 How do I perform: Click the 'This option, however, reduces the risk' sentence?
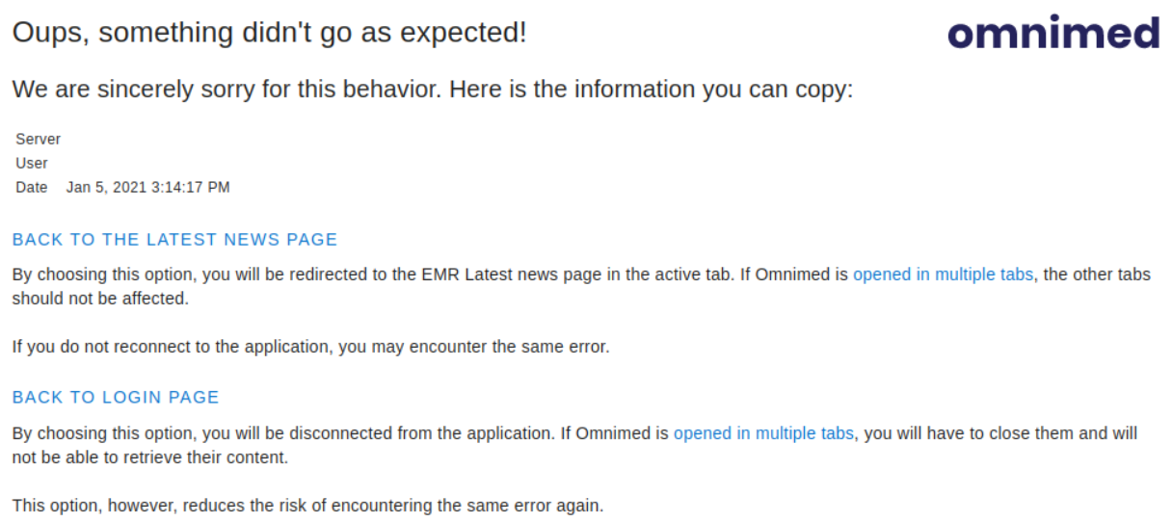click(x=307, y=506)
